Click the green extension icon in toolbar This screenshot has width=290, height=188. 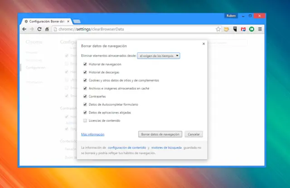point(251,29)
